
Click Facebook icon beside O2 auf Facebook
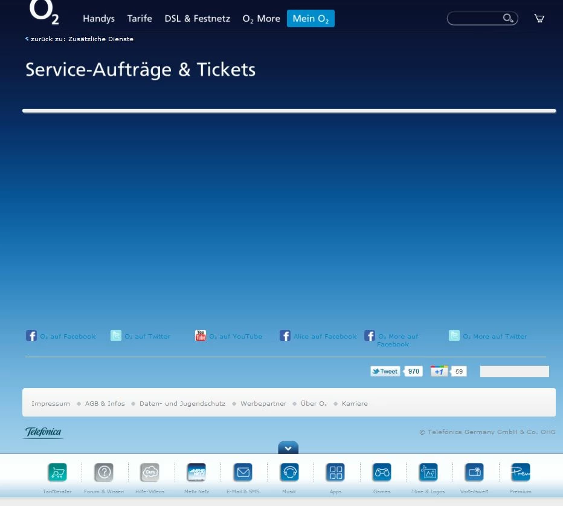[31, 336]
